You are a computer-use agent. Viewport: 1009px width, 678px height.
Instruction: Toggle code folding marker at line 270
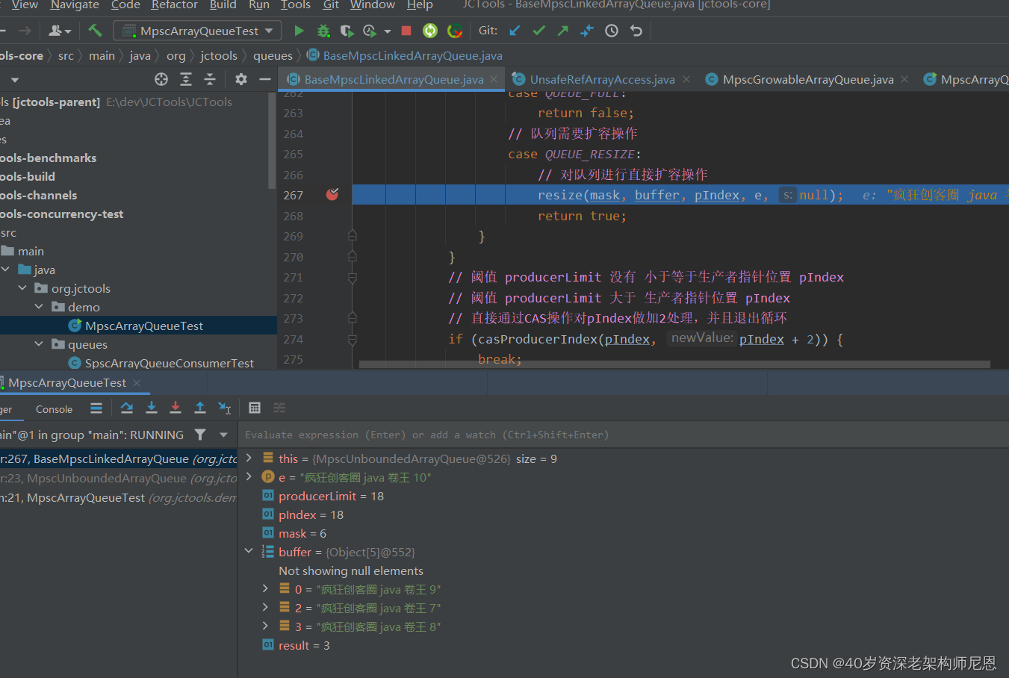click(x=353, y=257)
